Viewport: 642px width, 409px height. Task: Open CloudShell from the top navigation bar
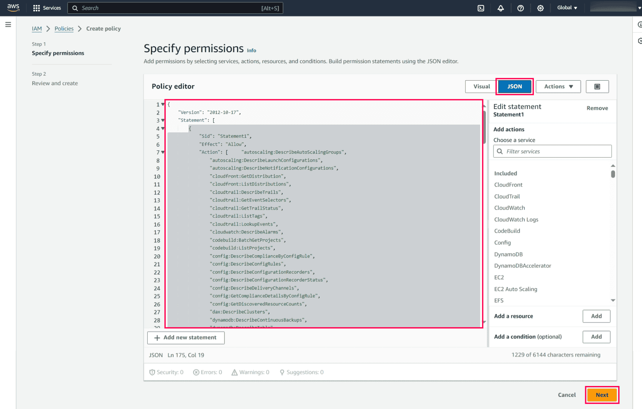tap(481, 8)
